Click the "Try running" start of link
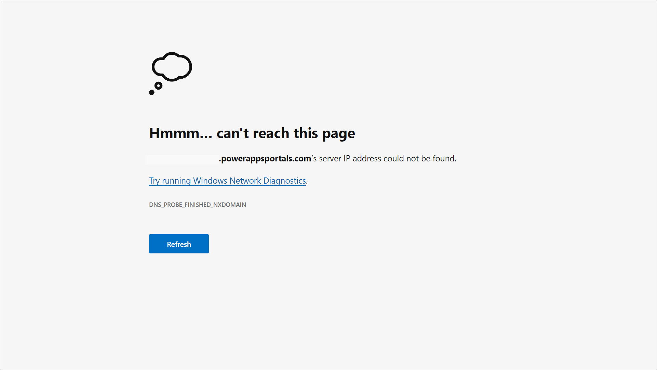657x370 pixels. 170,181
